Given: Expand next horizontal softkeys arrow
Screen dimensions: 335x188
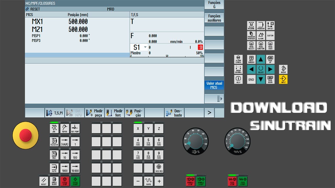Looking at the screenshot, I should (x=209, y=113).
